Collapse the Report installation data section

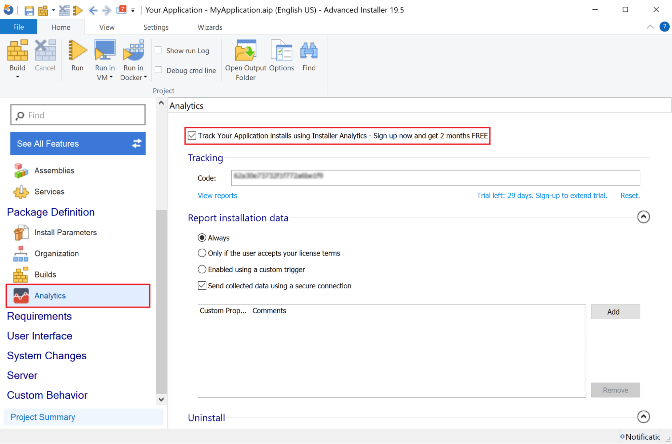point(643,217)
